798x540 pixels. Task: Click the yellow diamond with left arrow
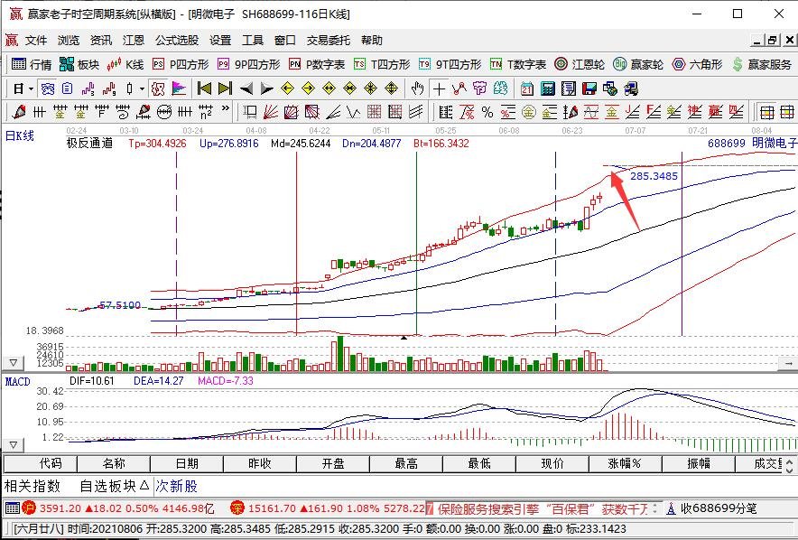click(x=288, y=89)
